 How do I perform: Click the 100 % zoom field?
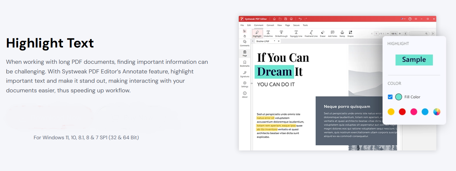pos(394,34)
